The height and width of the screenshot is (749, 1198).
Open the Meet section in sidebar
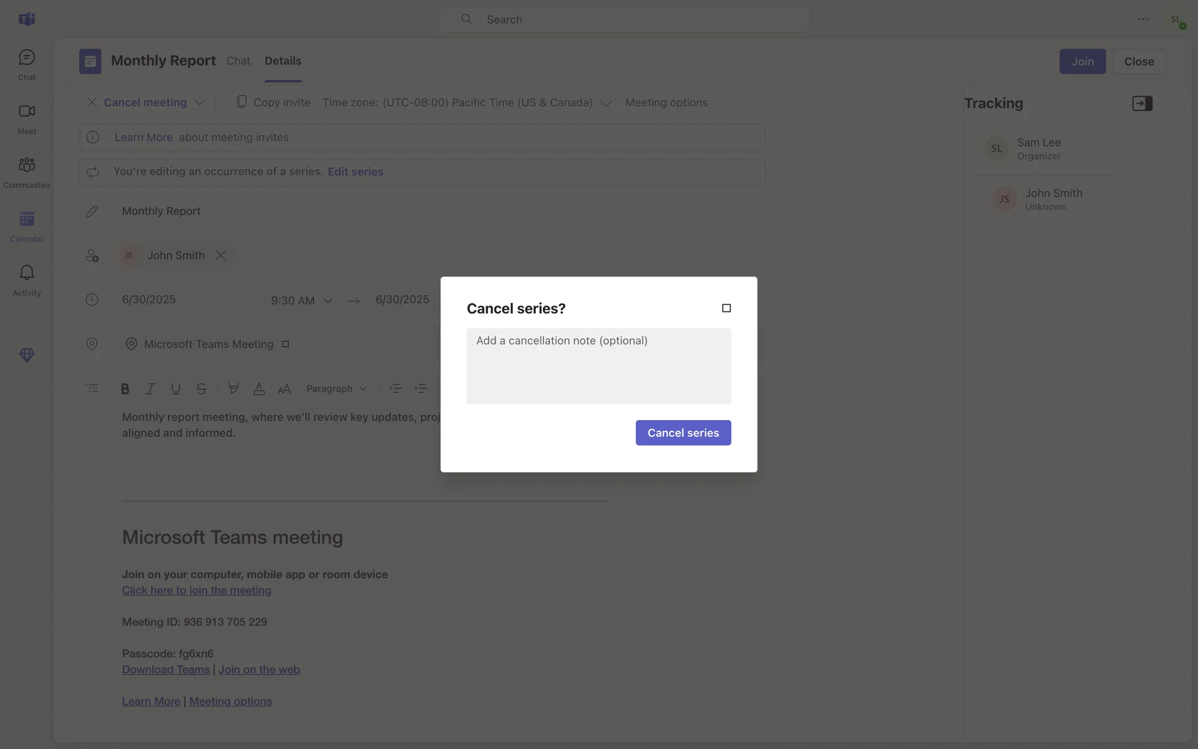click(x=26, y=119)
